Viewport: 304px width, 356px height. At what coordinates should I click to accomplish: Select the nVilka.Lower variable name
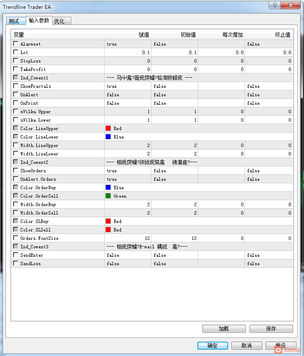click(35, 120)
